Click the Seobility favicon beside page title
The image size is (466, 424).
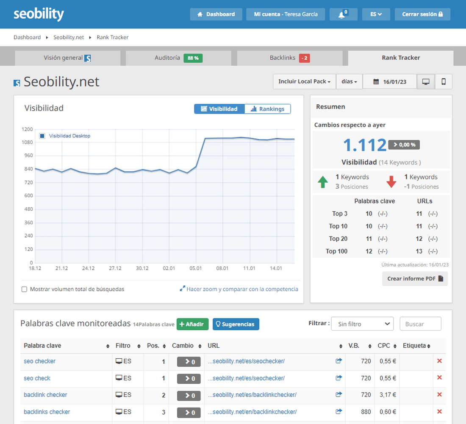(17, 83)
